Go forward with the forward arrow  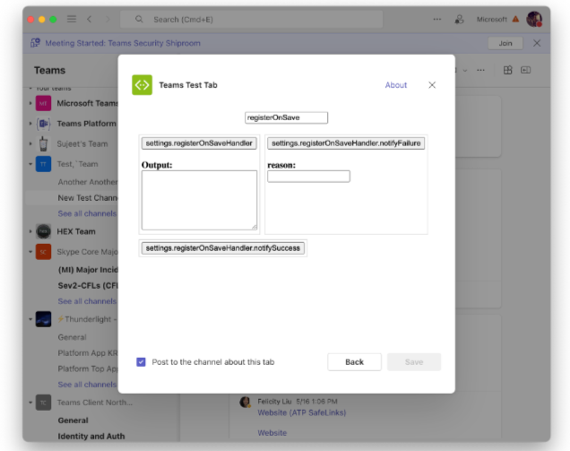(108, 19)
